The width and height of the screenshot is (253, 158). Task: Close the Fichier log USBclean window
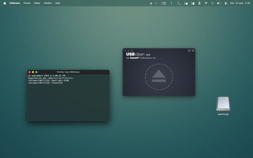coord(29,72)
